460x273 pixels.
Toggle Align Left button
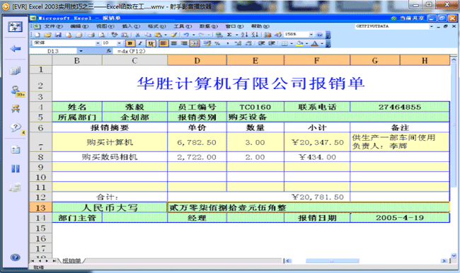point(163,43)
